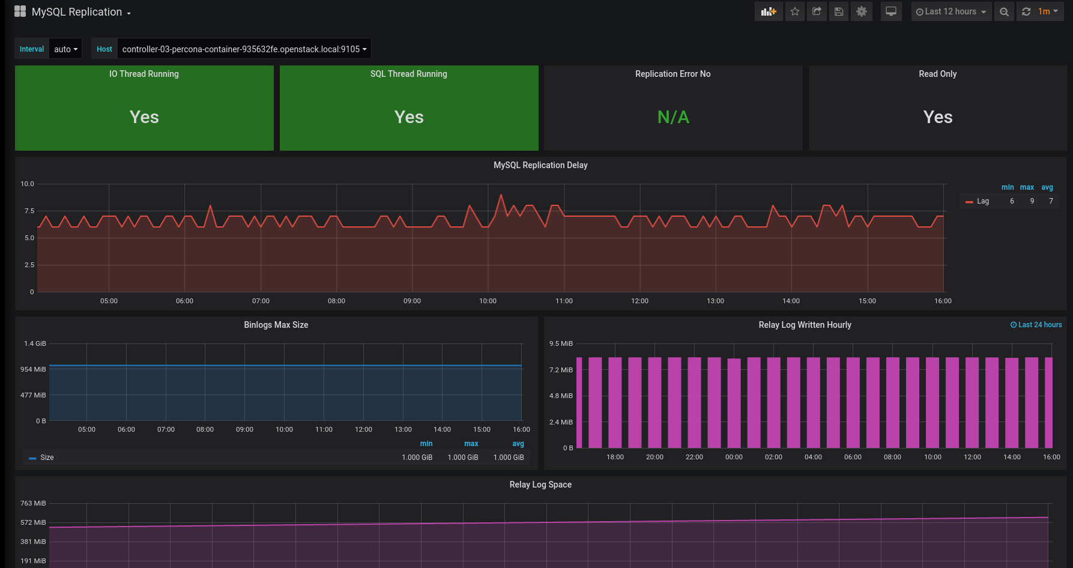Cycle view mode with monitor icon
This screenshot has height=568, width=1073.
coord(891,11)
